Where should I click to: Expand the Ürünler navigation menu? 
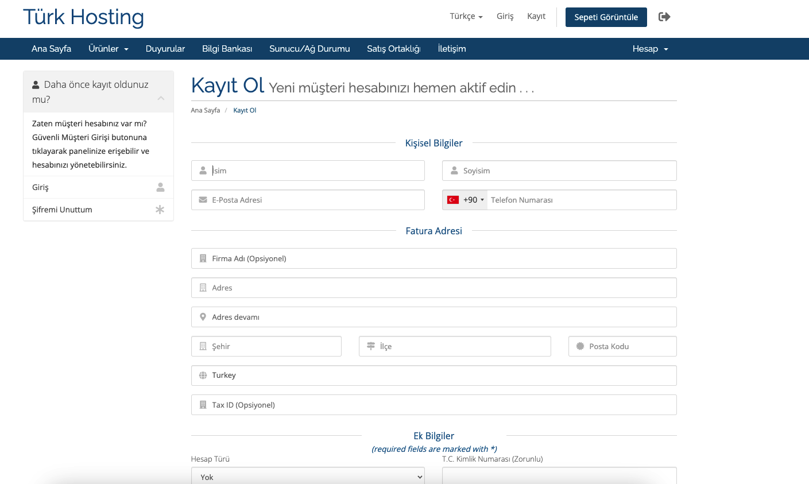click(108, 49)
